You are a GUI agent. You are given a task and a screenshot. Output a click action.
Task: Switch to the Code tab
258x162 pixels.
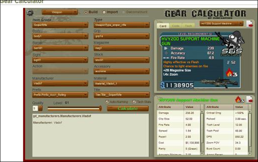pyautogui.click(x=175, y=26)
